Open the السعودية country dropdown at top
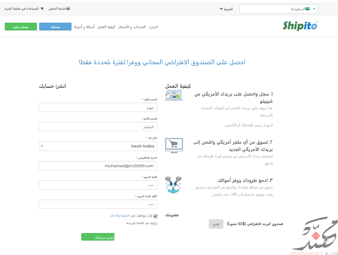 [x=278, y=9]
